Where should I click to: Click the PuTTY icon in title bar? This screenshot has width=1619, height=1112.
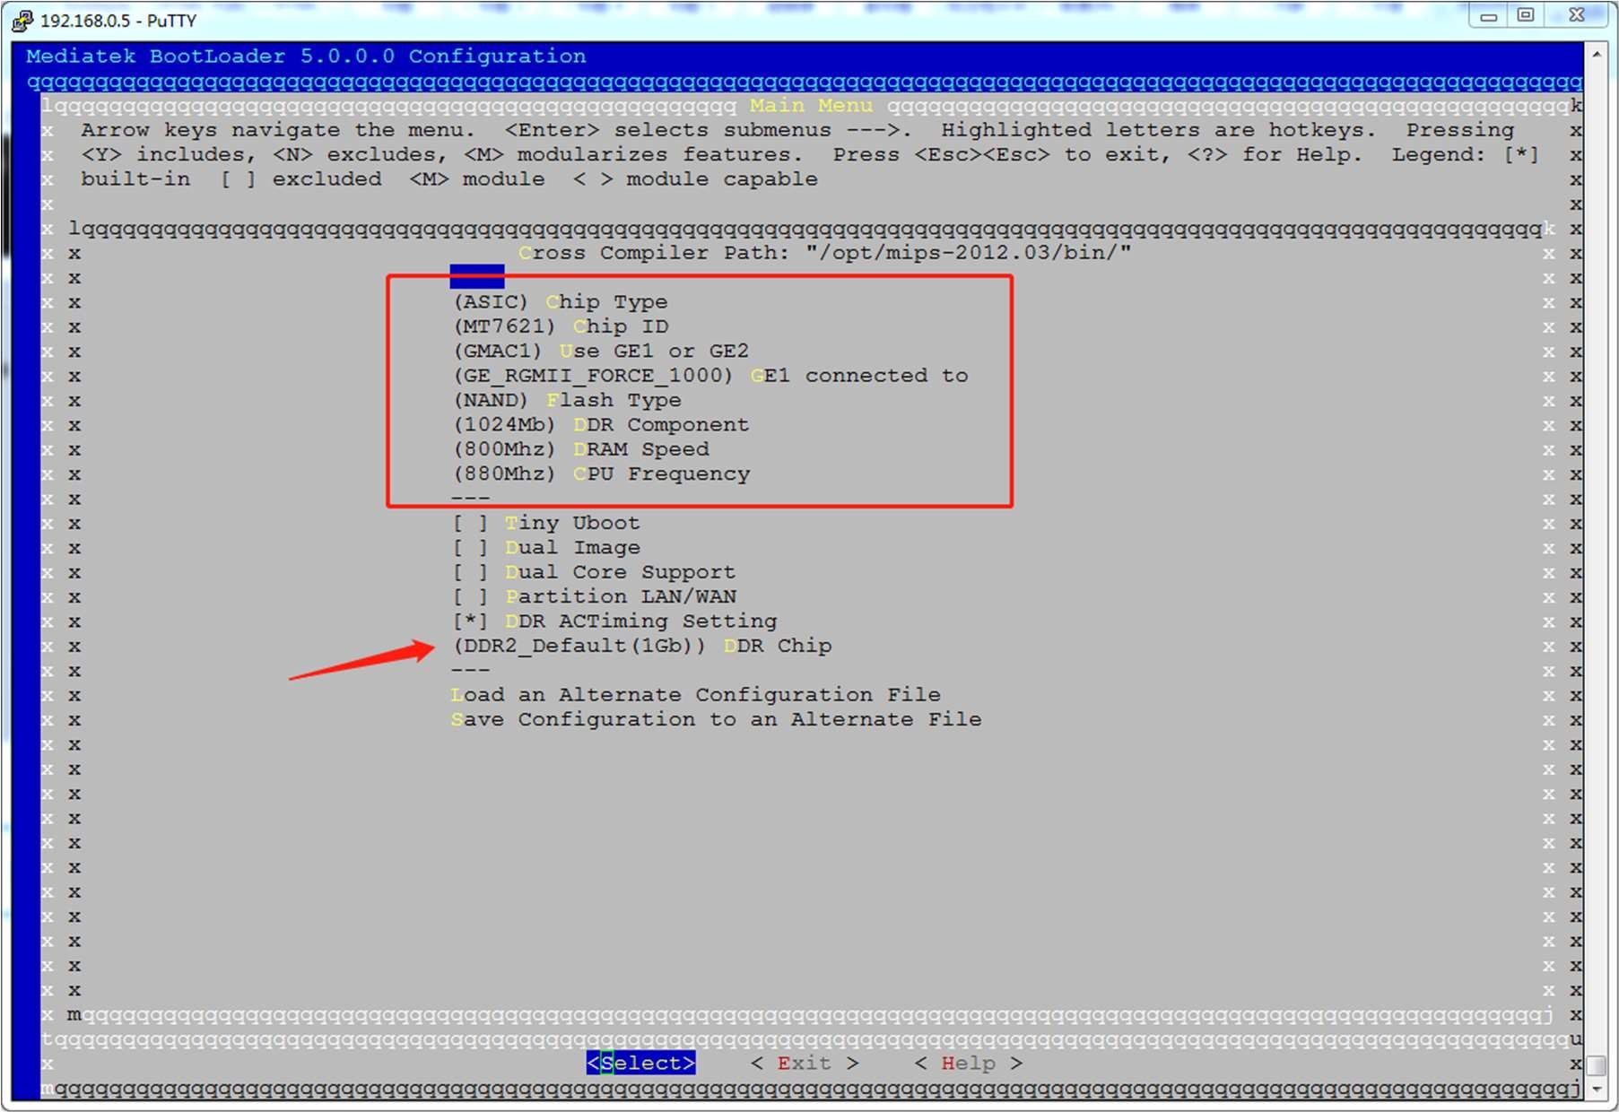point(22,20)
